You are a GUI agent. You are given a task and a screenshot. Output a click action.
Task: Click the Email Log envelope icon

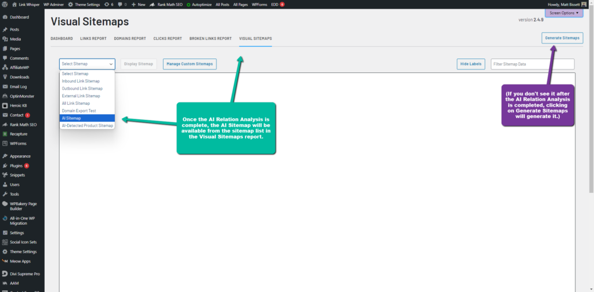coord(5,87)
